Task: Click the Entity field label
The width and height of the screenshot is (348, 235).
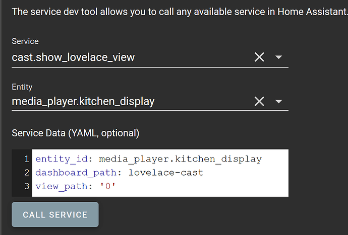Action: (x=22, y=86)
